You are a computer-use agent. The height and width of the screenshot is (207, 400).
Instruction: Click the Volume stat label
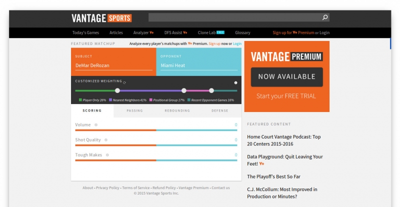click(83, 125)
